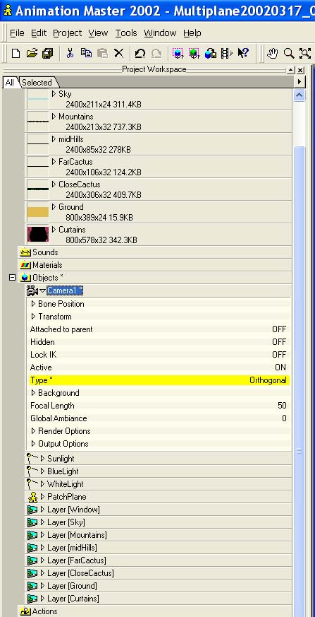Toggle the Active property ON value
This screenshot has height=617, width=315.
click(280, 368)
